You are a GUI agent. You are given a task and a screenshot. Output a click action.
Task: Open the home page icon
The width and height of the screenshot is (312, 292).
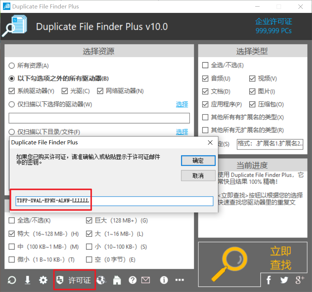pyautogui.click(x=117, y=280)
